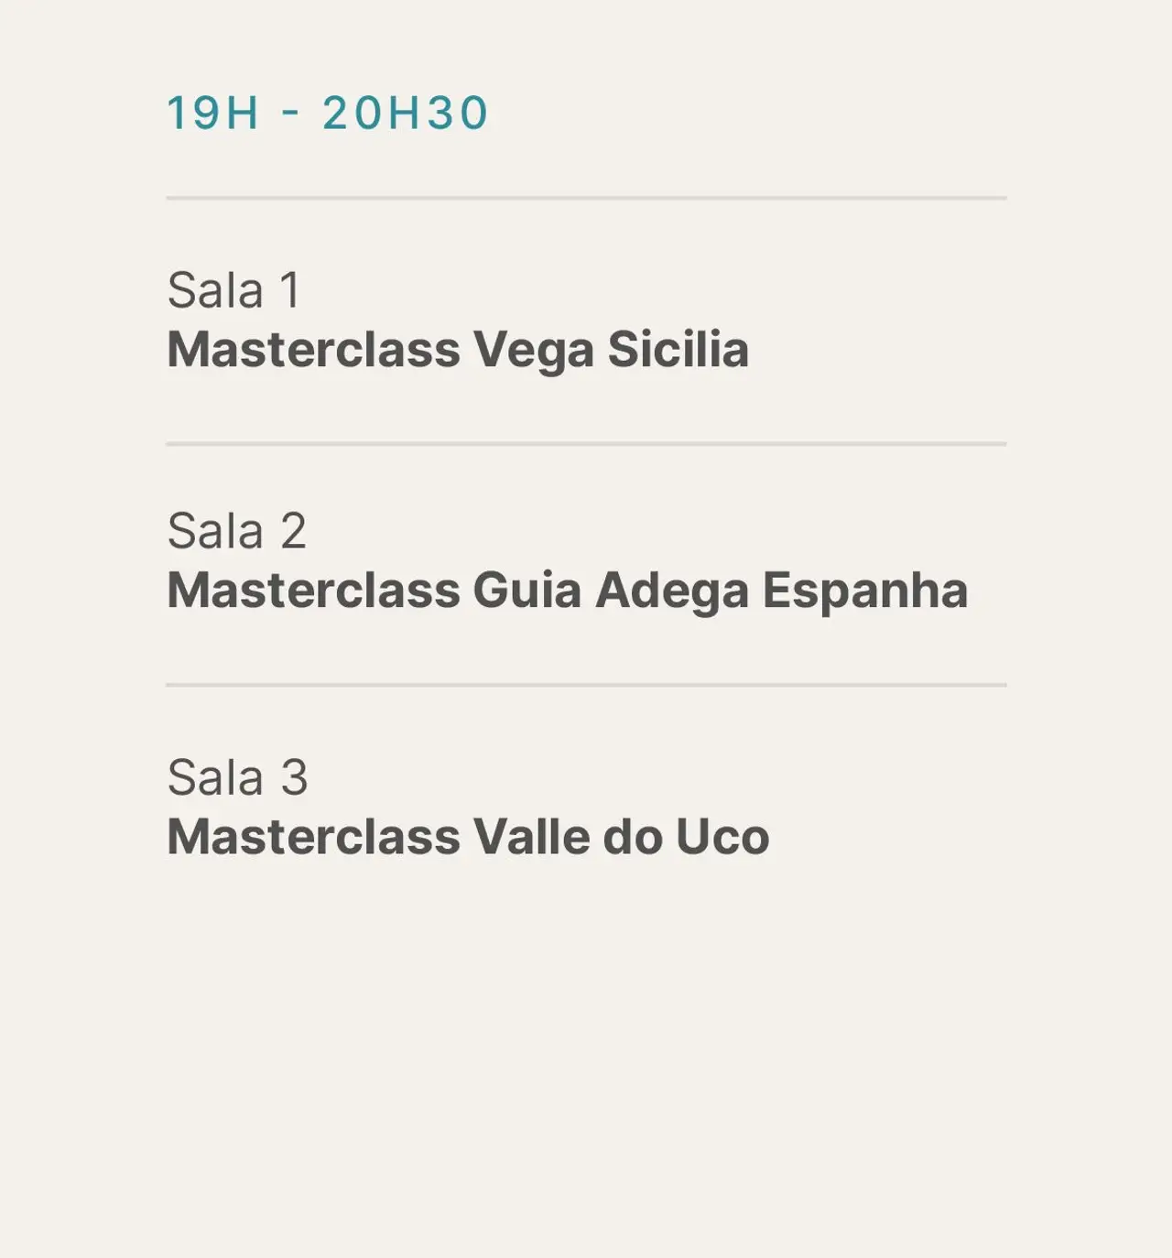Click the words Valle do Uco

621,836
